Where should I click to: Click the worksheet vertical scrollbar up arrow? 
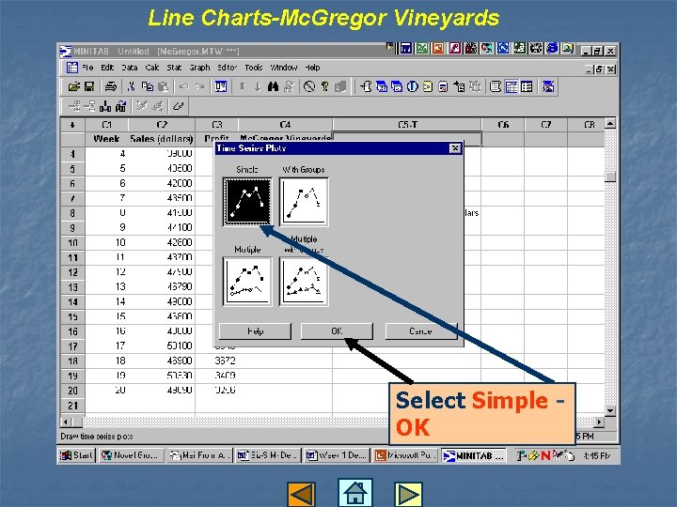tap(610, 124)
